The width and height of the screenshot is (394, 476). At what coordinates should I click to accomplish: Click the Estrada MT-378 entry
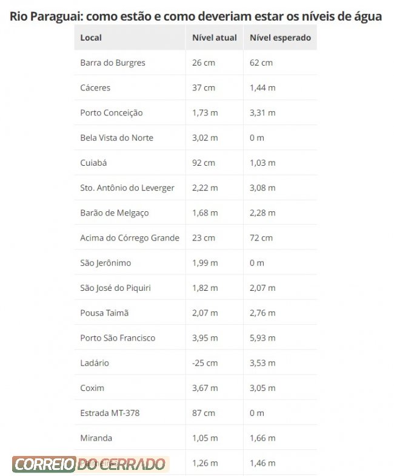click(x=110, y=413)
